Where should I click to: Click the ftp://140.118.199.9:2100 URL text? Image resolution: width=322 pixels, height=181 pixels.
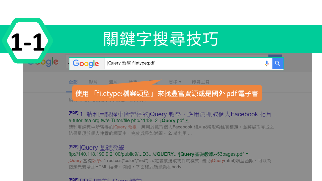tap(156, 154)
